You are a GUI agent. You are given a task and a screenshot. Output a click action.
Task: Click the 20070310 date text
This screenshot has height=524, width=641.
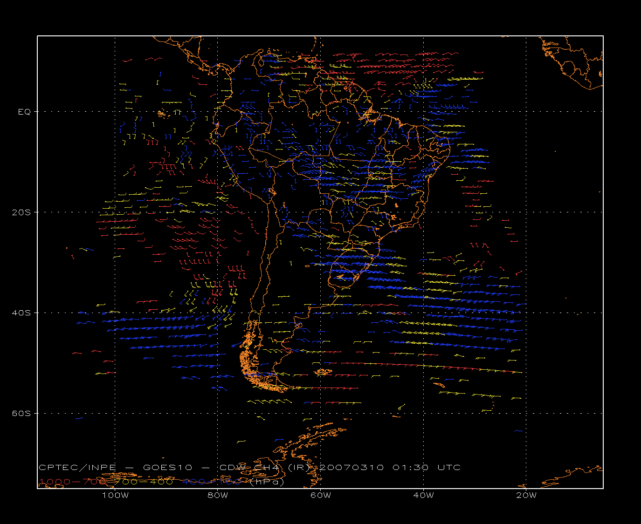[351, 468]
